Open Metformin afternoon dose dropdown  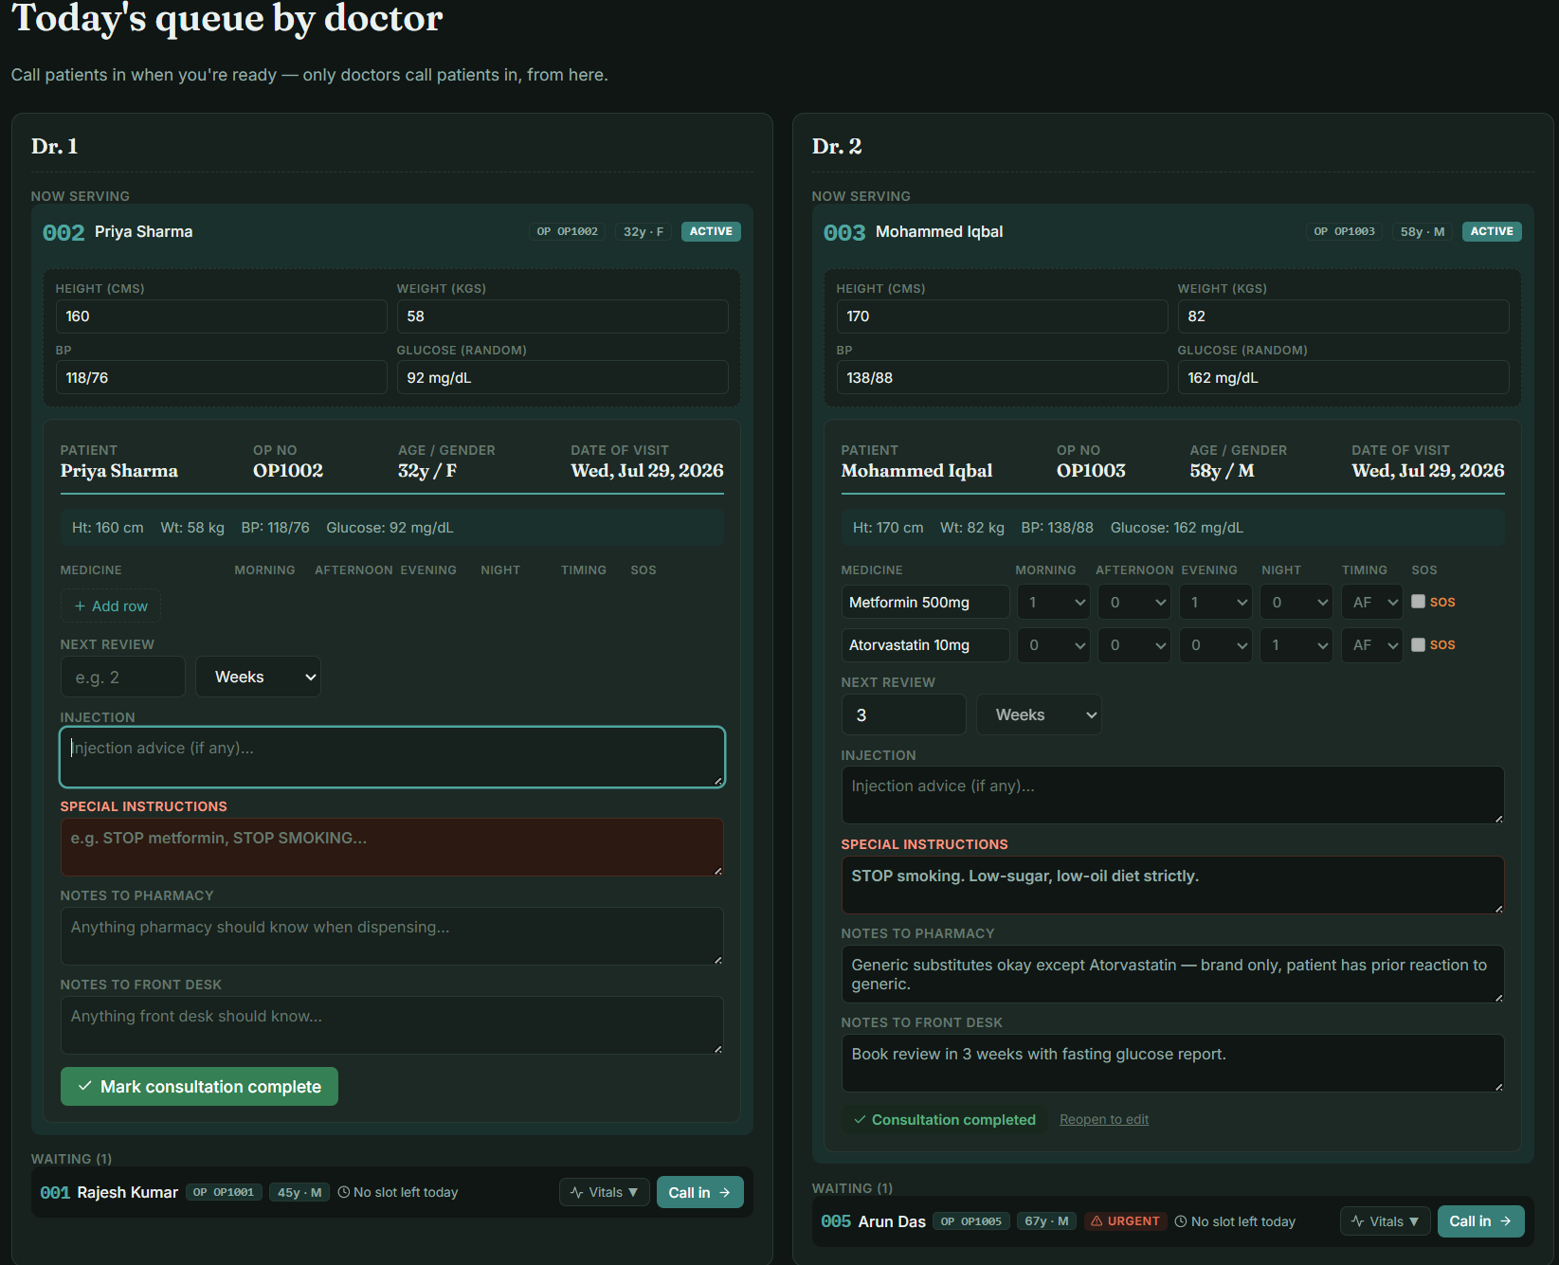[x=1134, y=603]
